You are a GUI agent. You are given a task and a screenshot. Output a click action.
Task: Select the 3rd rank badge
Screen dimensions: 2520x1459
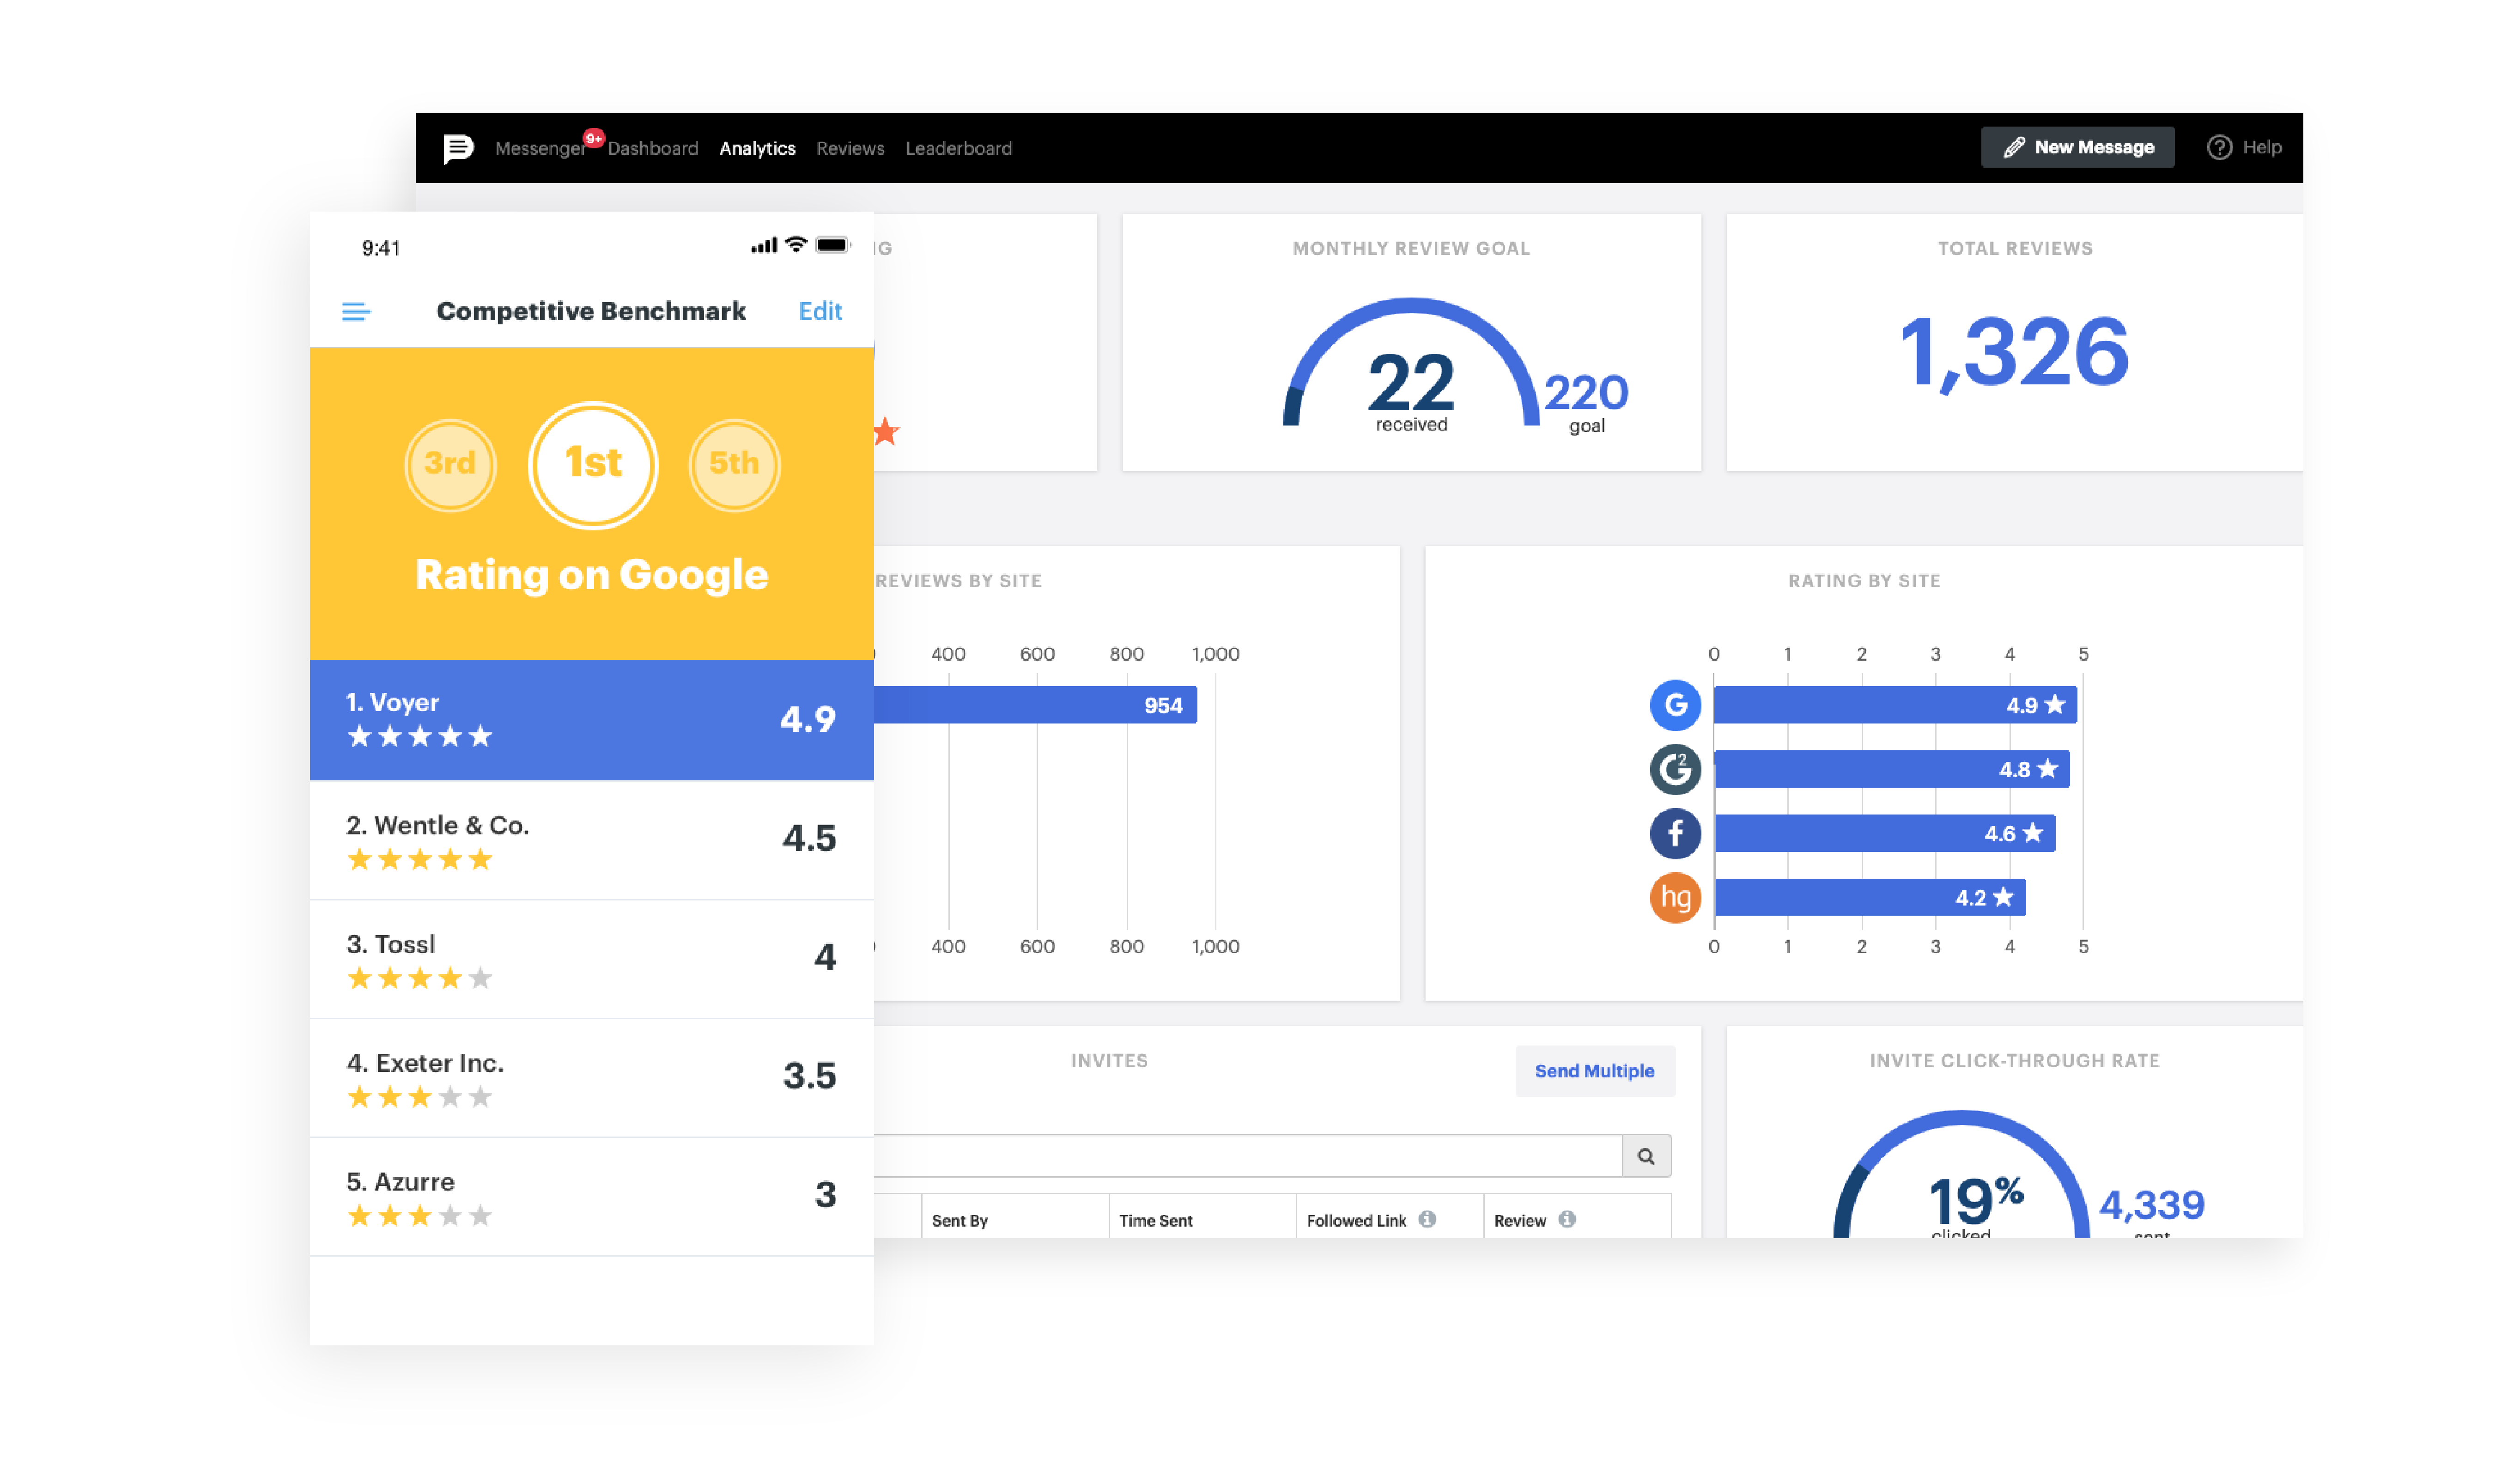click(x=450, y=465)
